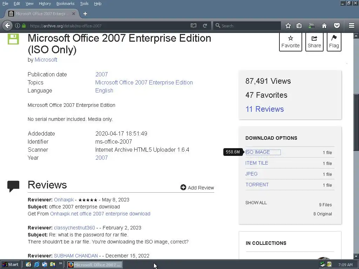
Task: Click SHOW ALL files
Action: click(x=256, y=203)
